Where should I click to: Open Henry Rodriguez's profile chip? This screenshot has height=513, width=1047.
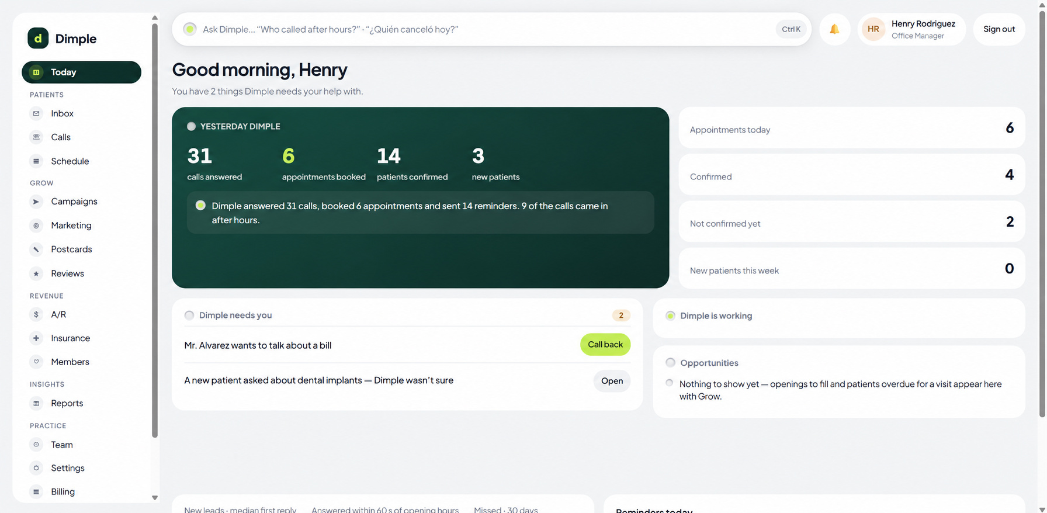pos(911,29)
